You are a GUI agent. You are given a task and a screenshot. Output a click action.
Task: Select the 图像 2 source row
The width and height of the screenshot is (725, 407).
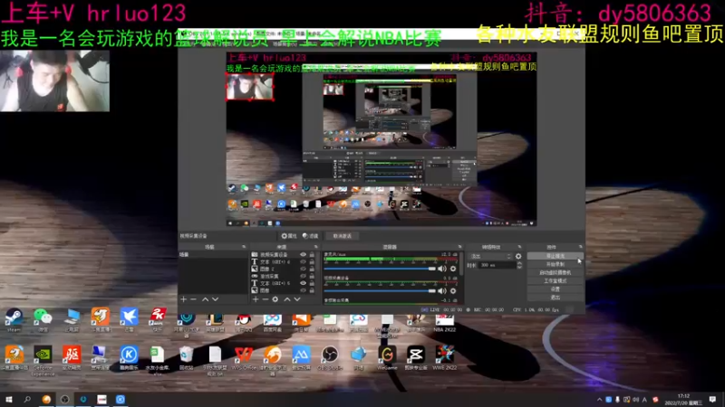point(284,269)
